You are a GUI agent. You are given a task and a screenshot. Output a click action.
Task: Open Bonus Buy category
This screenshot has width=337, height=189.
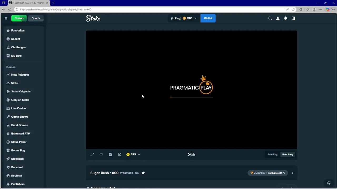[x=18, y=150]
